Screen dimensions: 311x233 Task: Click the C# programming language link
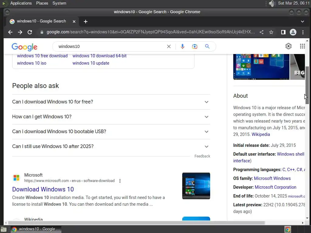[x=299, y=170]
